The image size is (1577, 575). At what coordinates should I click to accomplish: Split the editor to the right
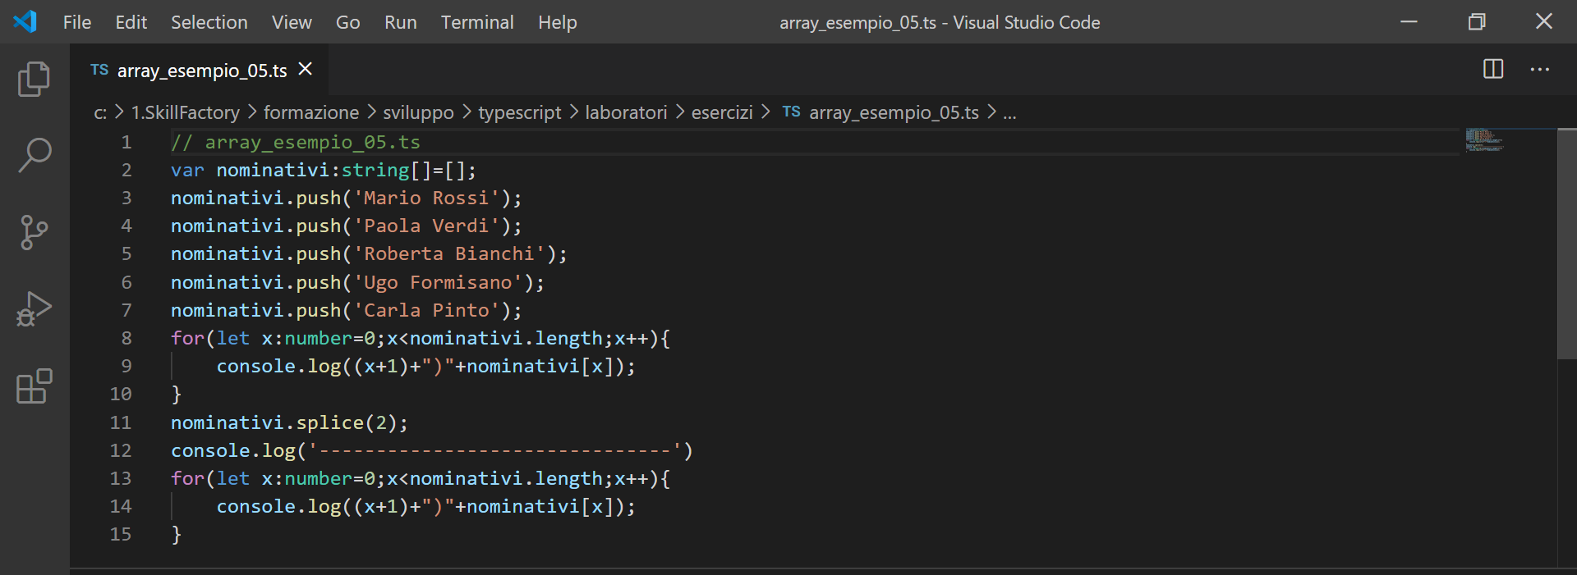[x=1492, y=70]
